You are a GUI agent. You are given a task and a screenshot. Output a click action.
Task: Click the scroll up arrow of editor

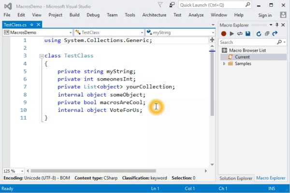point(212,46)
